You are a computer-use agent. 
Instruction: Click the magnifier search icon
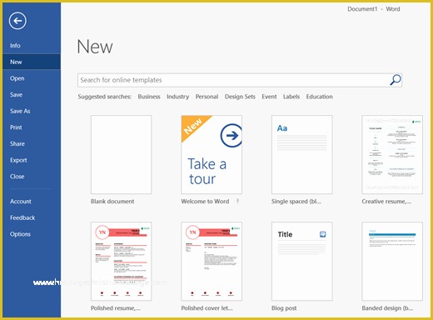click(396, 80)
